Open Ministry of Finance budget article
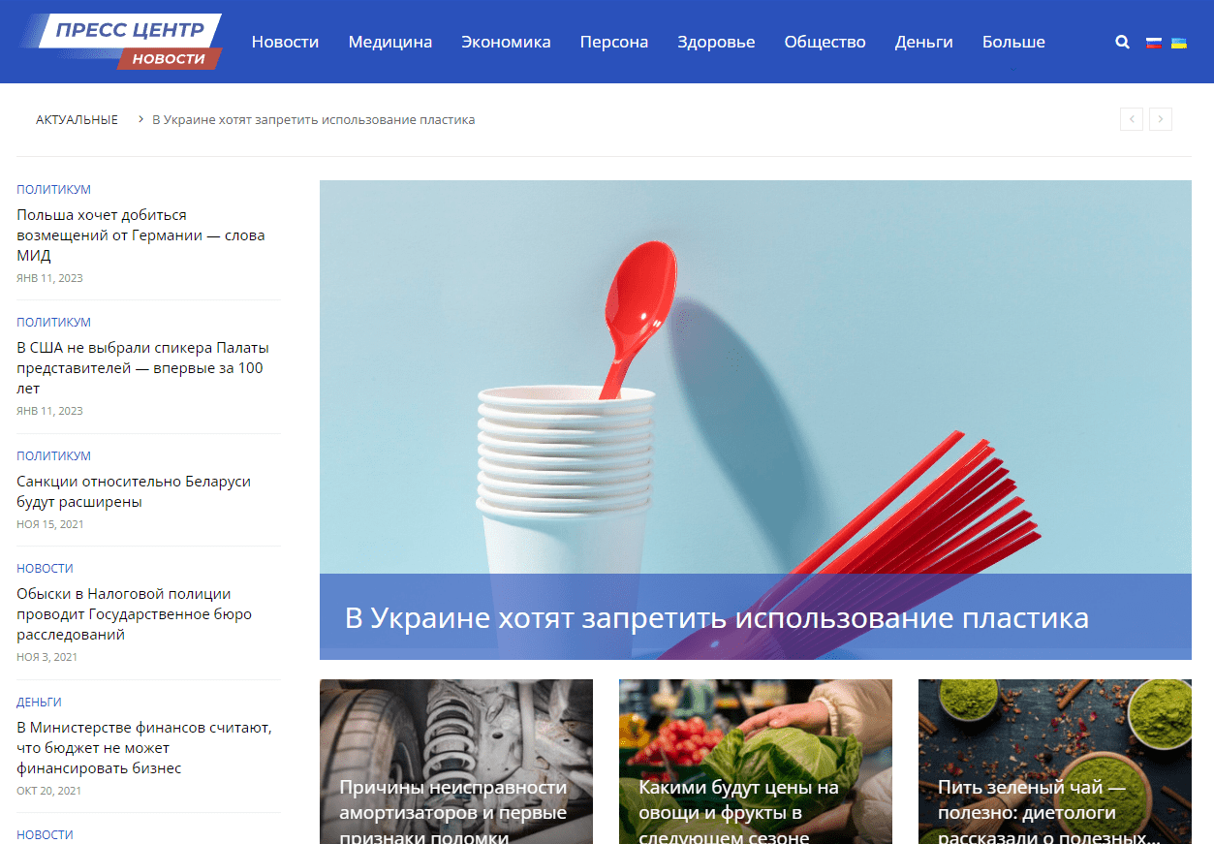 click(x=143, y=748)
